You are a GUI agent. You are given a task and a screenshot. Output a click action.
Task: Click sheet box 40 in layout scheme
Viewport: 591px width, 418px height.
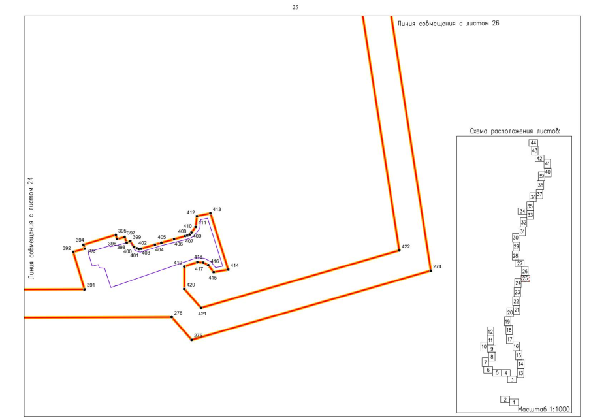coord(548,172)
